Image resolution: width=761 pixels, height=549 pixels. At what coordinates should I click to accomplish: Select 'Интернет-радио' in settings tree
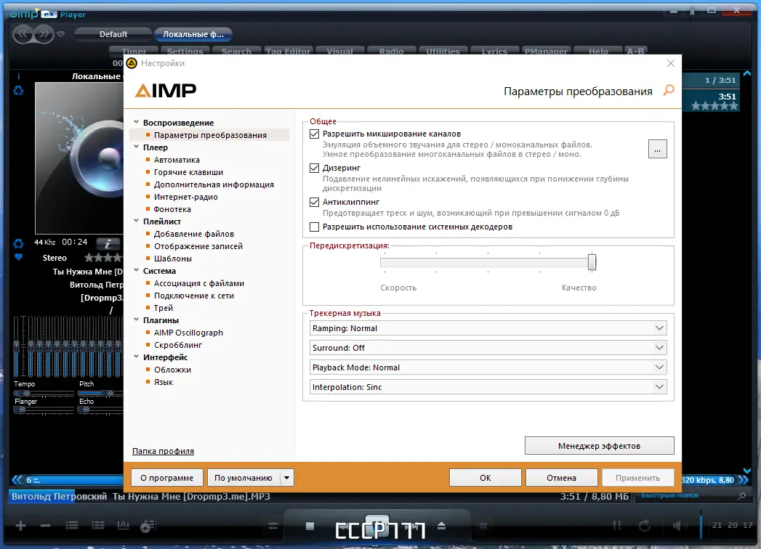[x=186, y=197]
